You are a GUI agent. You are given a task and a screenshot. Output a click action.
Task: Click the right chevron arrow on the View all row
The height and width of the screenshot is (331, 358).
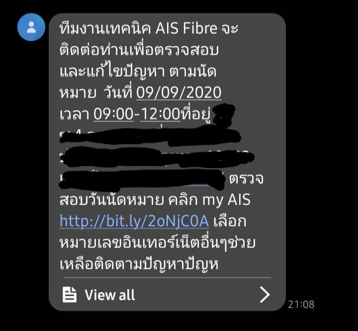pyautogui.click(x=265, y=295)
